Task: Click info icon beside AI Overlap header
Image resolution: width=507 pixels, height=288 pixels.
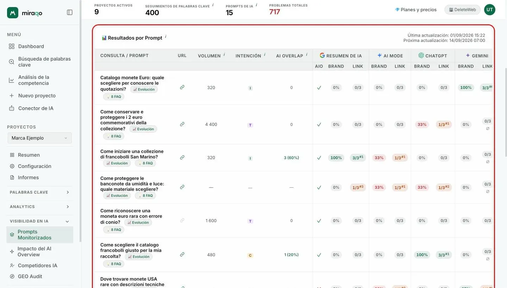Action: 307,55
